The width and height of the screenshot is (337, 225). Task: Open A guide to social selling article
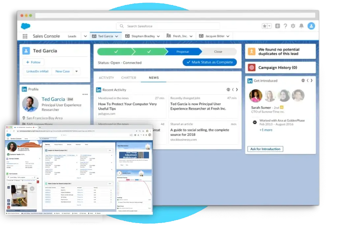coord(200,132)
